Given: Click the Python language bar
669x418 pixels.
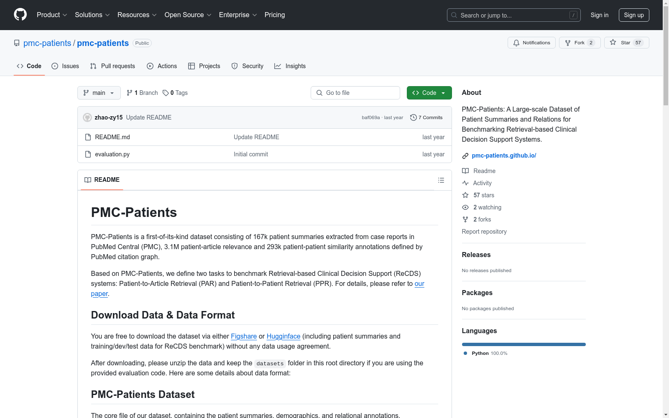Looking at the screenshot, I should [524, 344].
